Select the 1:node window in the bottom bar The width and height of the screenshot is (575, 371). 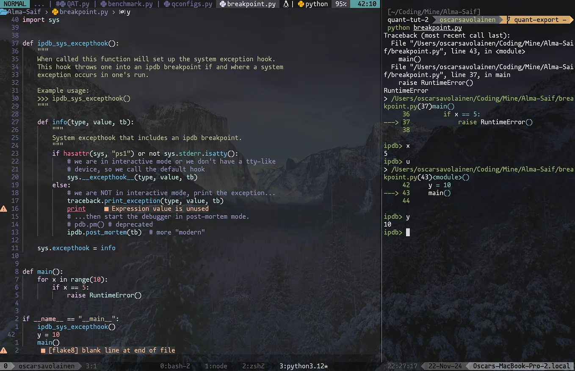(x=216, y=366)
